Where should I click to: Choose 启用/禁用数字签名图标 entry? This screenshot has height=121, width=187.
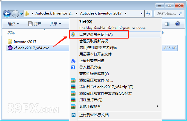[98, 48]
